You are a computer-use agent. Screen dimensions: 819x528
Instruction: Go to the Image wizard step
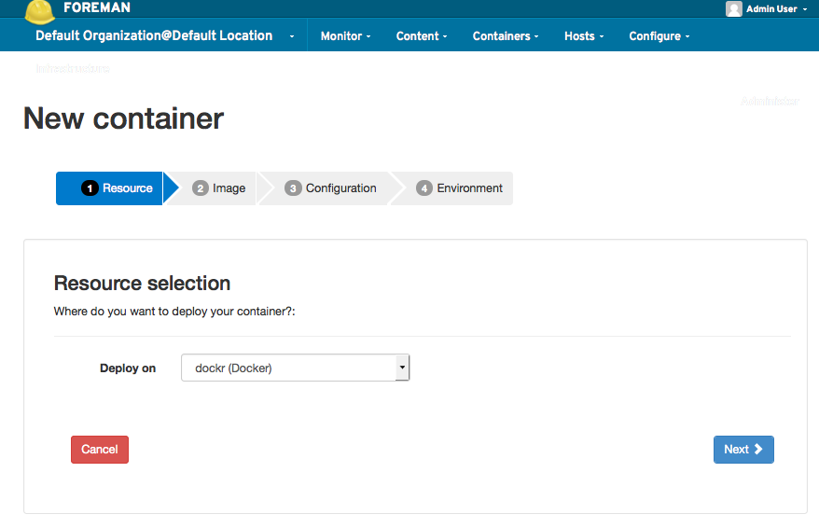pos(220,188)
